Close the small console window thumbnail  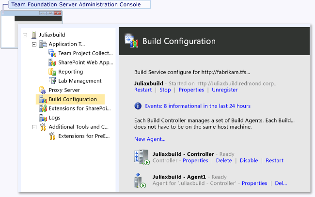pyautogui.click(x=58, y=13)
